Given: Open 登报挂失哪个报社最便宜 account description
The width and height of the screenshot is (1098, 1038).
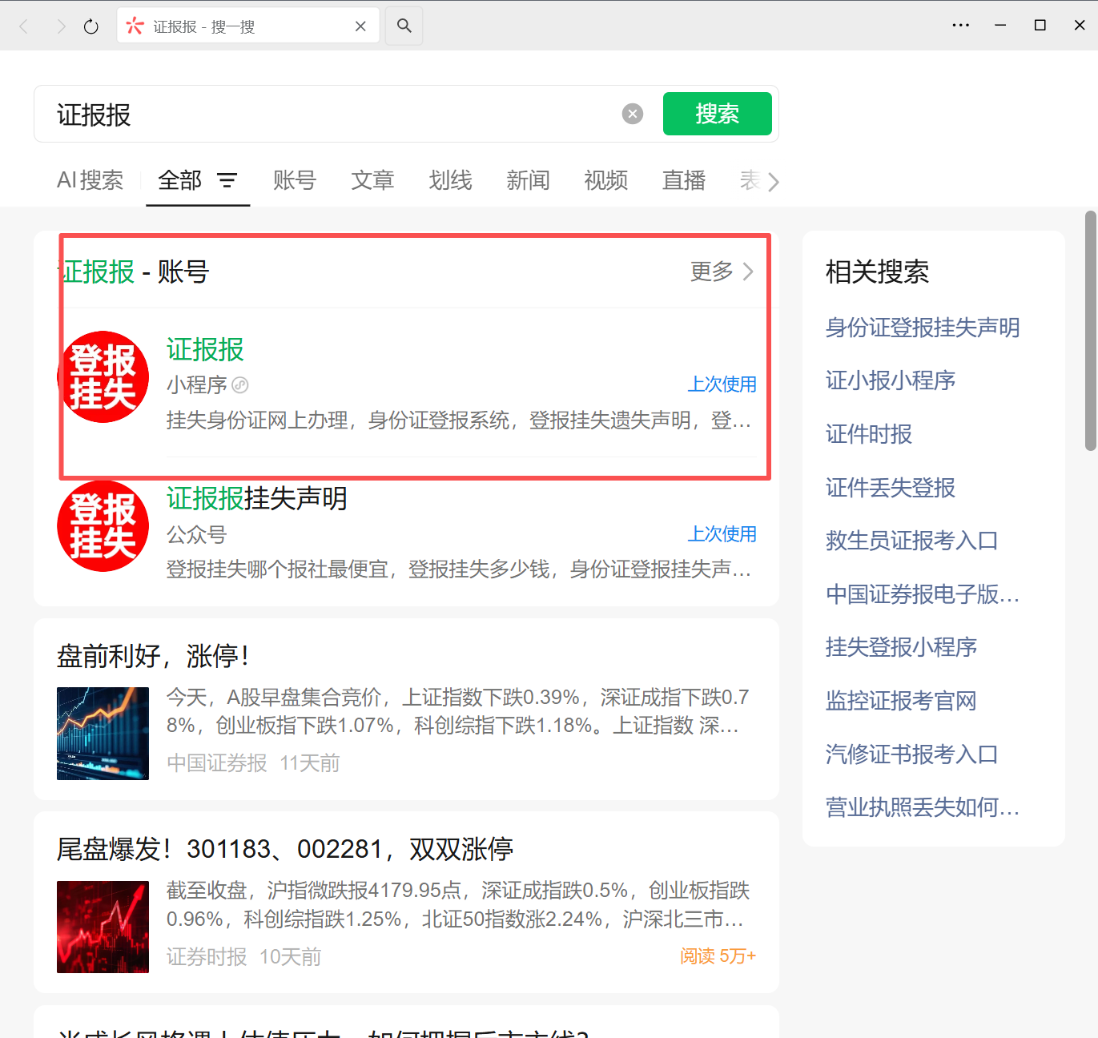Looking at the screenshot, I should click(459, 569).
